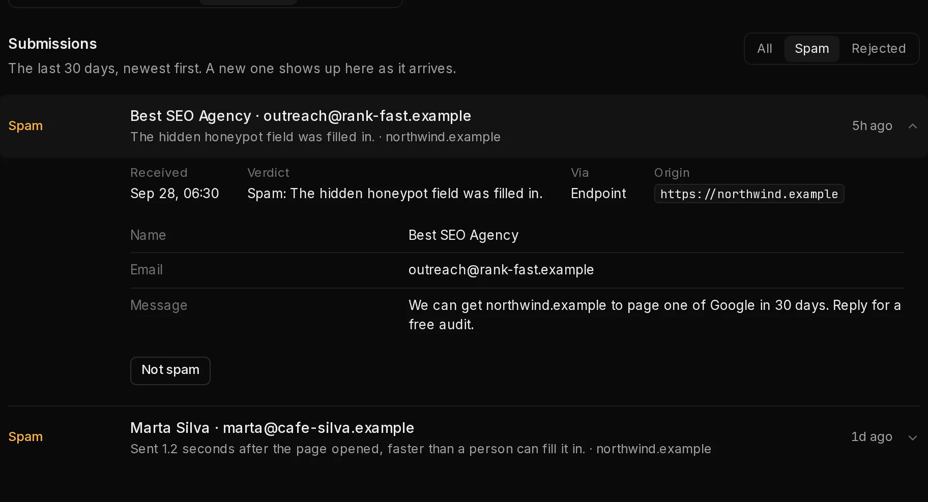This screenshot has width=928, height=502.
Task: Click the 'Sent 1.2 seconds' summary line
Action: [421, 449]
